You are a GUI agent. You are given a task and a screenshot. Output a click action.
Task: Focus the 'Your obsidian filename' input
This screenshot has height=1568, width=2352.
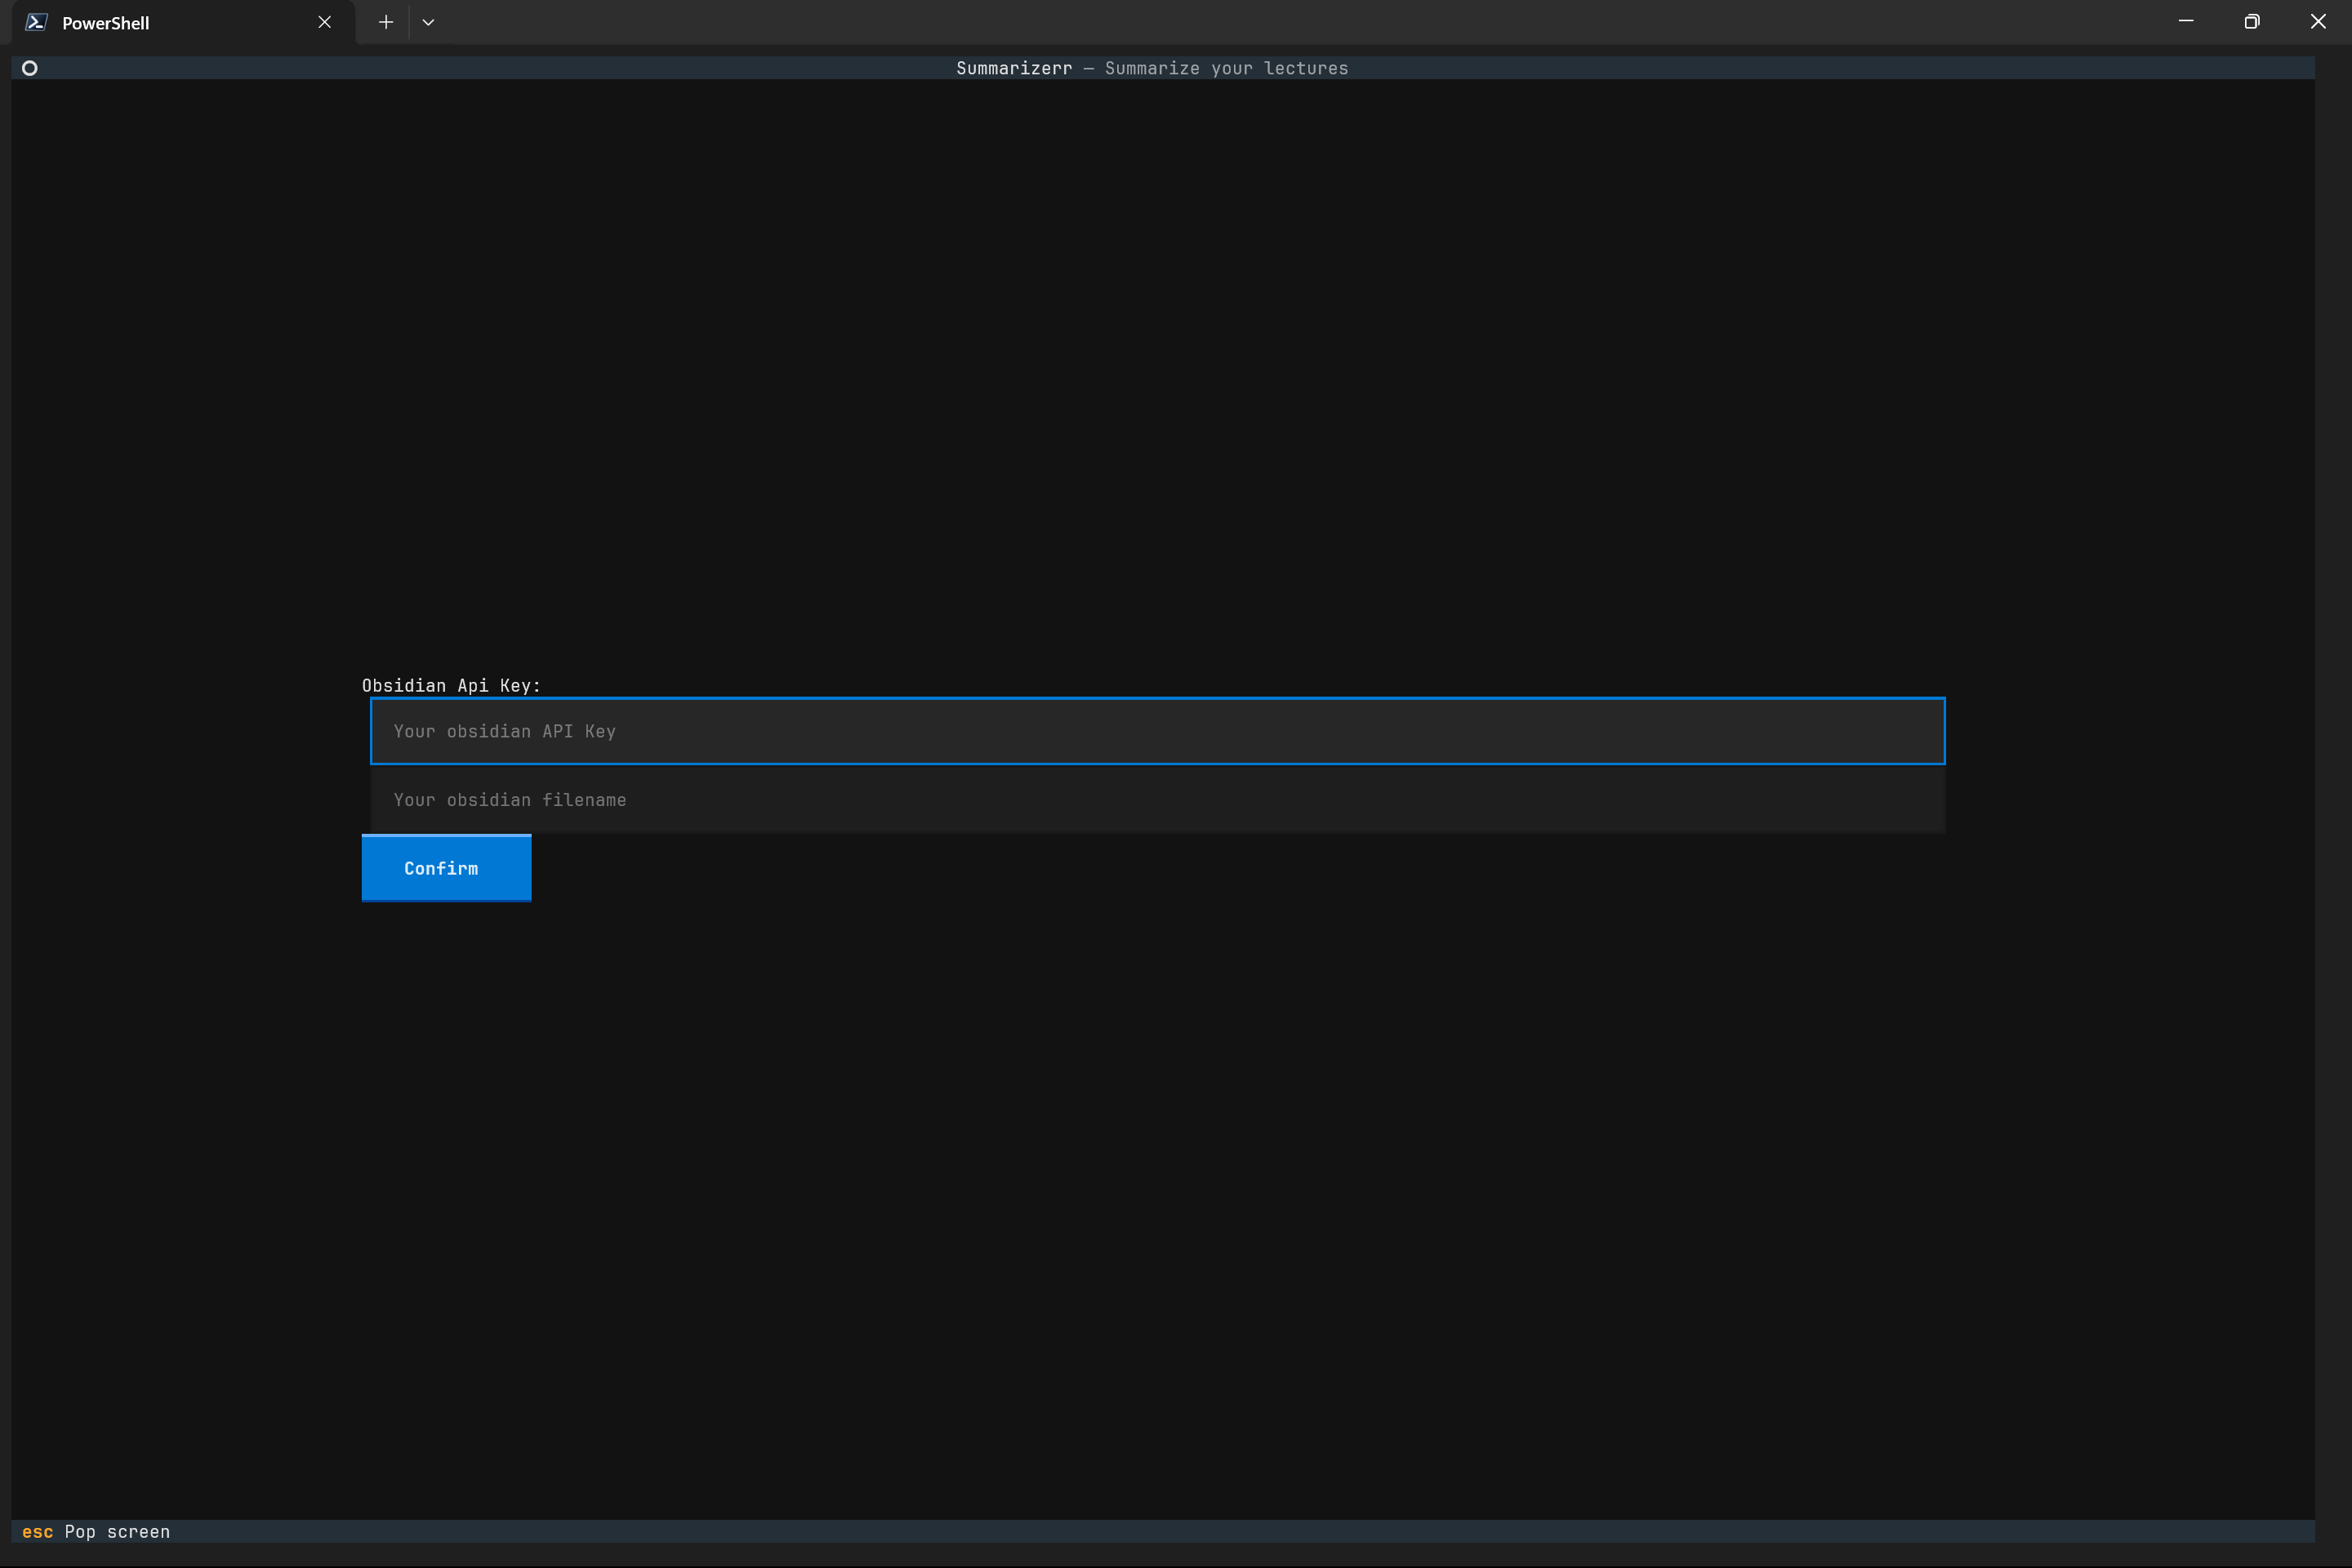pos(1157,800)
